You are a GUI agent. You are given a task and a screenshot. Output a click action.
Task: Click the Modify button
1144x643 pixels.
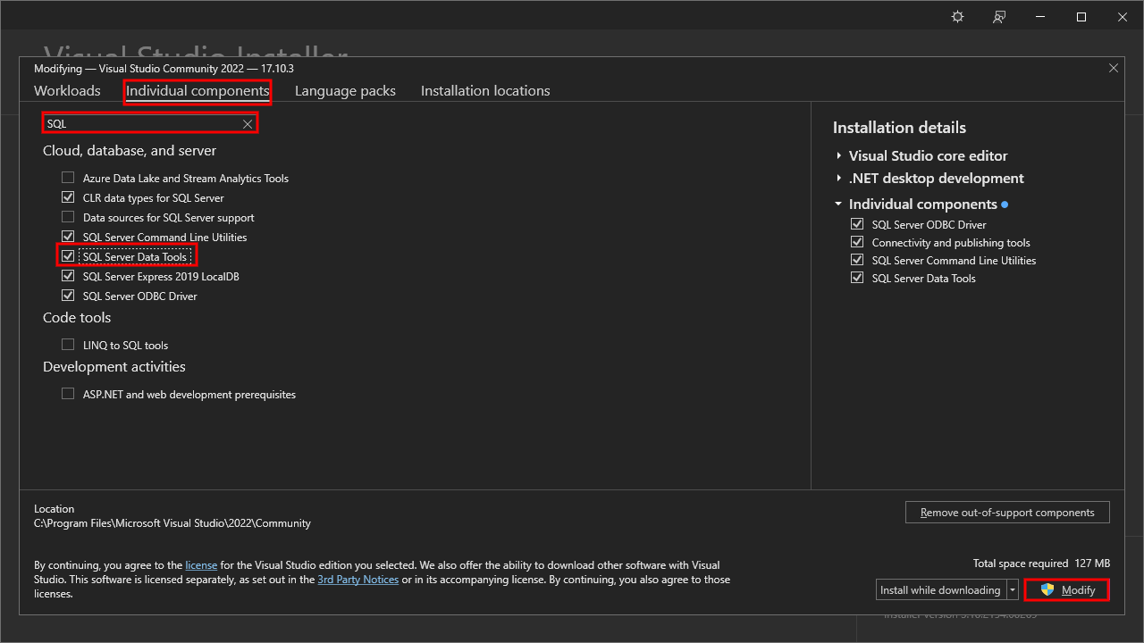(x=1067, y=590)
